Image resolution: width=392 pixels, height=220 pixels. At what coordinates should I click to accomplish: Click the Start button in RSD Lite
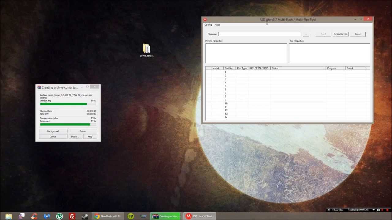[323, 34]
